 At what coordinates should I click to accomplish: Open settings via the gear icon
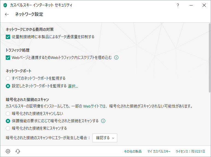tap(8, 151)
